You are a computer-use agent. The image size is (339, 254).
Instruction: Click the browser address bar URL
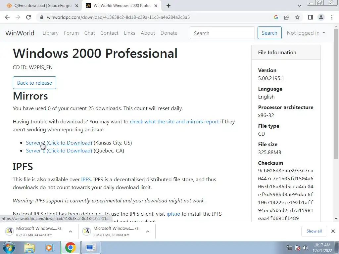click(x=118, y=17)
